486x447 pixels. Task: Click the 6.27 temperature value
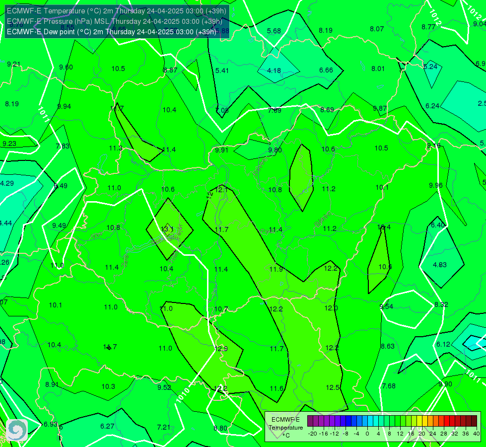tap(107, 427)
